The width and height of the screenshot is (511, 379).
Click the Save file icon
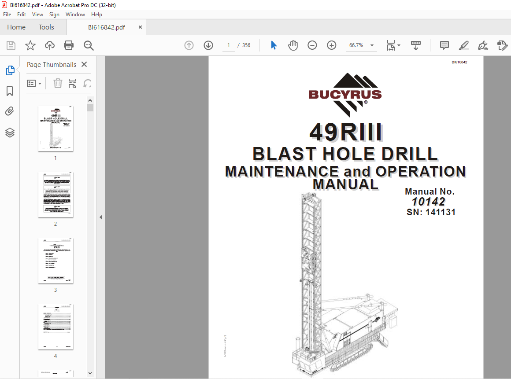(x=11, y=45)
